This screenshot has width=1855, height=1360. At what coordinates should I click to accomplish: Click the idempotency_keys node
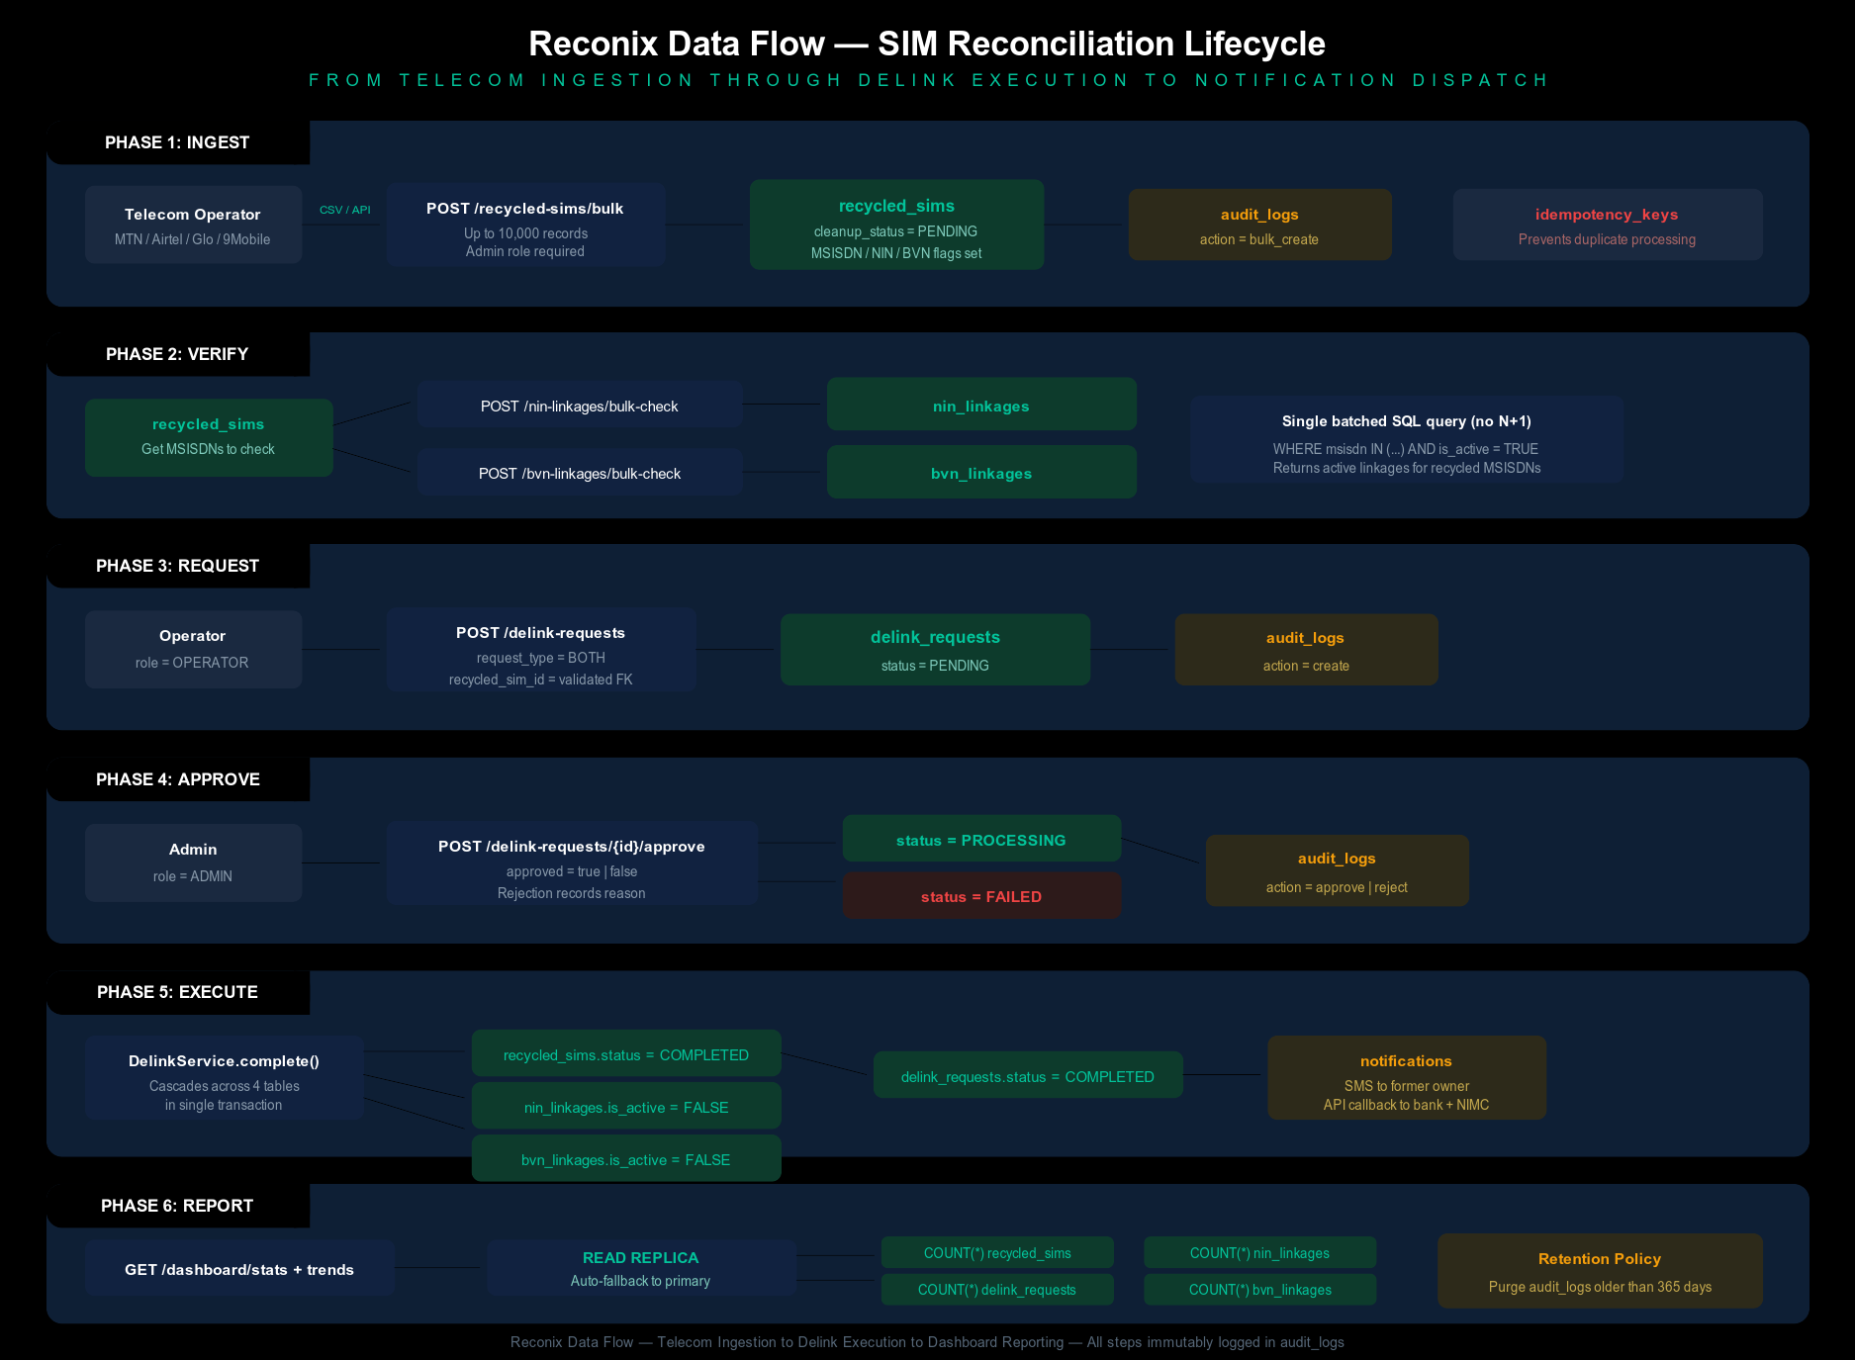point(1607,225)
